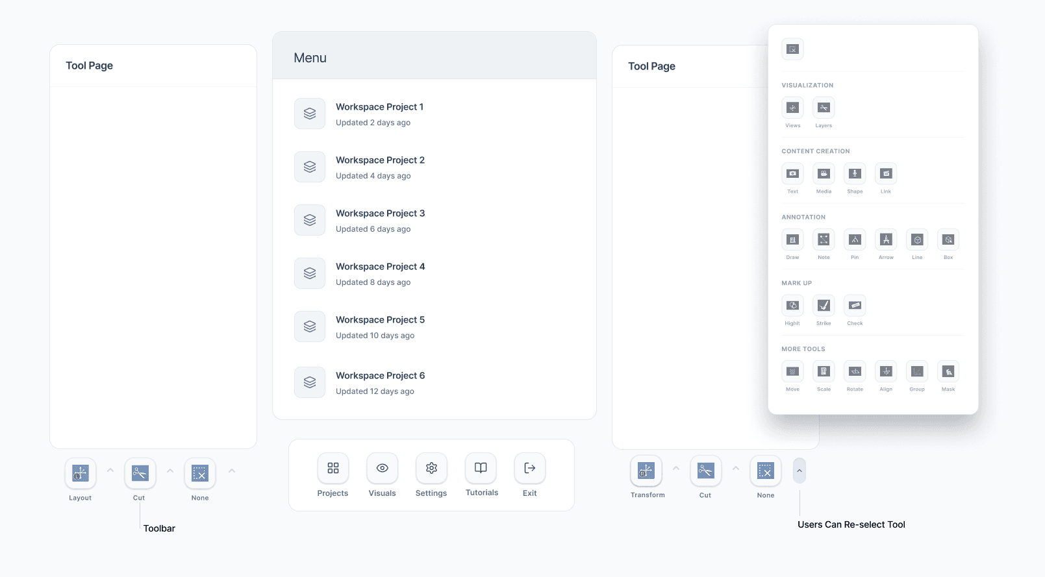Select the Link tool
Screen dimensions: 1045x577
pyautogui.click(x=887, y=173)
